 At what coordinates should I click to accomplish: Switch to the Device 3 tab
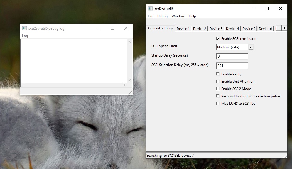tap(216, 29)
